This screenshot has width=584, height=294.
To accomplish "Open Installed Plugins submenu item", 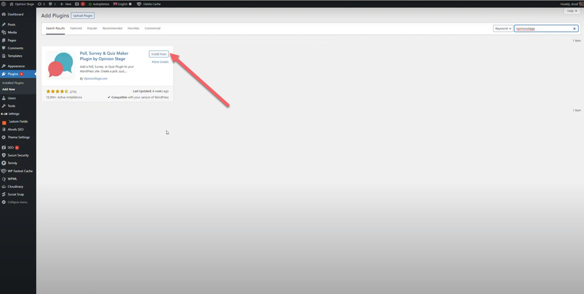I will coord(13,83).
